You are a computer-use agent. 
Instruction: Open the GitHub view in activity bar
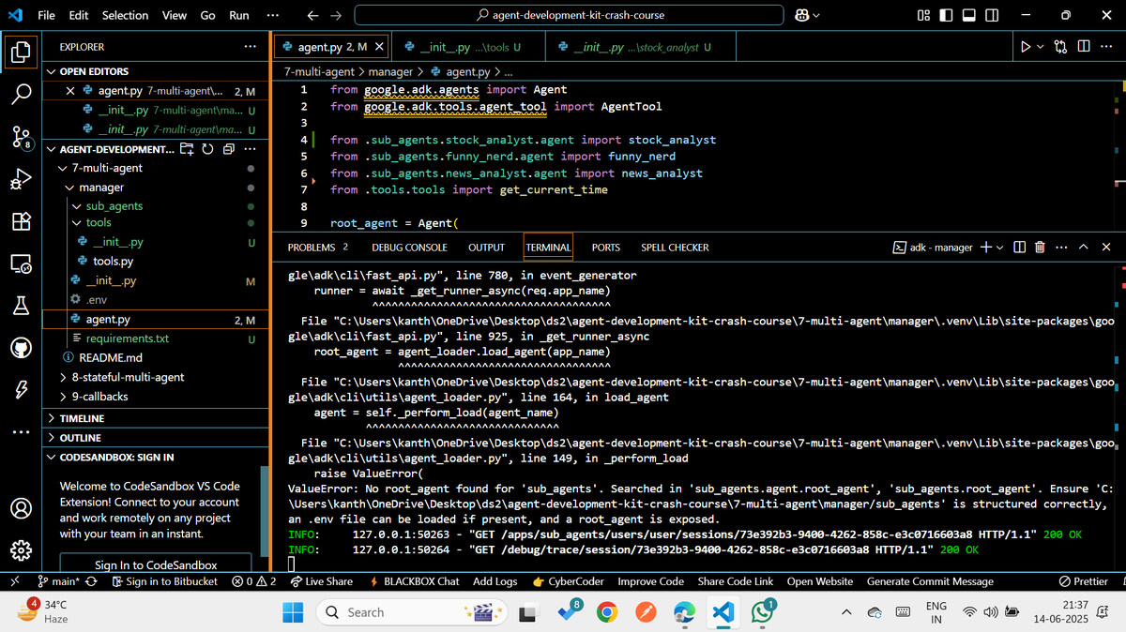[21, 348]
